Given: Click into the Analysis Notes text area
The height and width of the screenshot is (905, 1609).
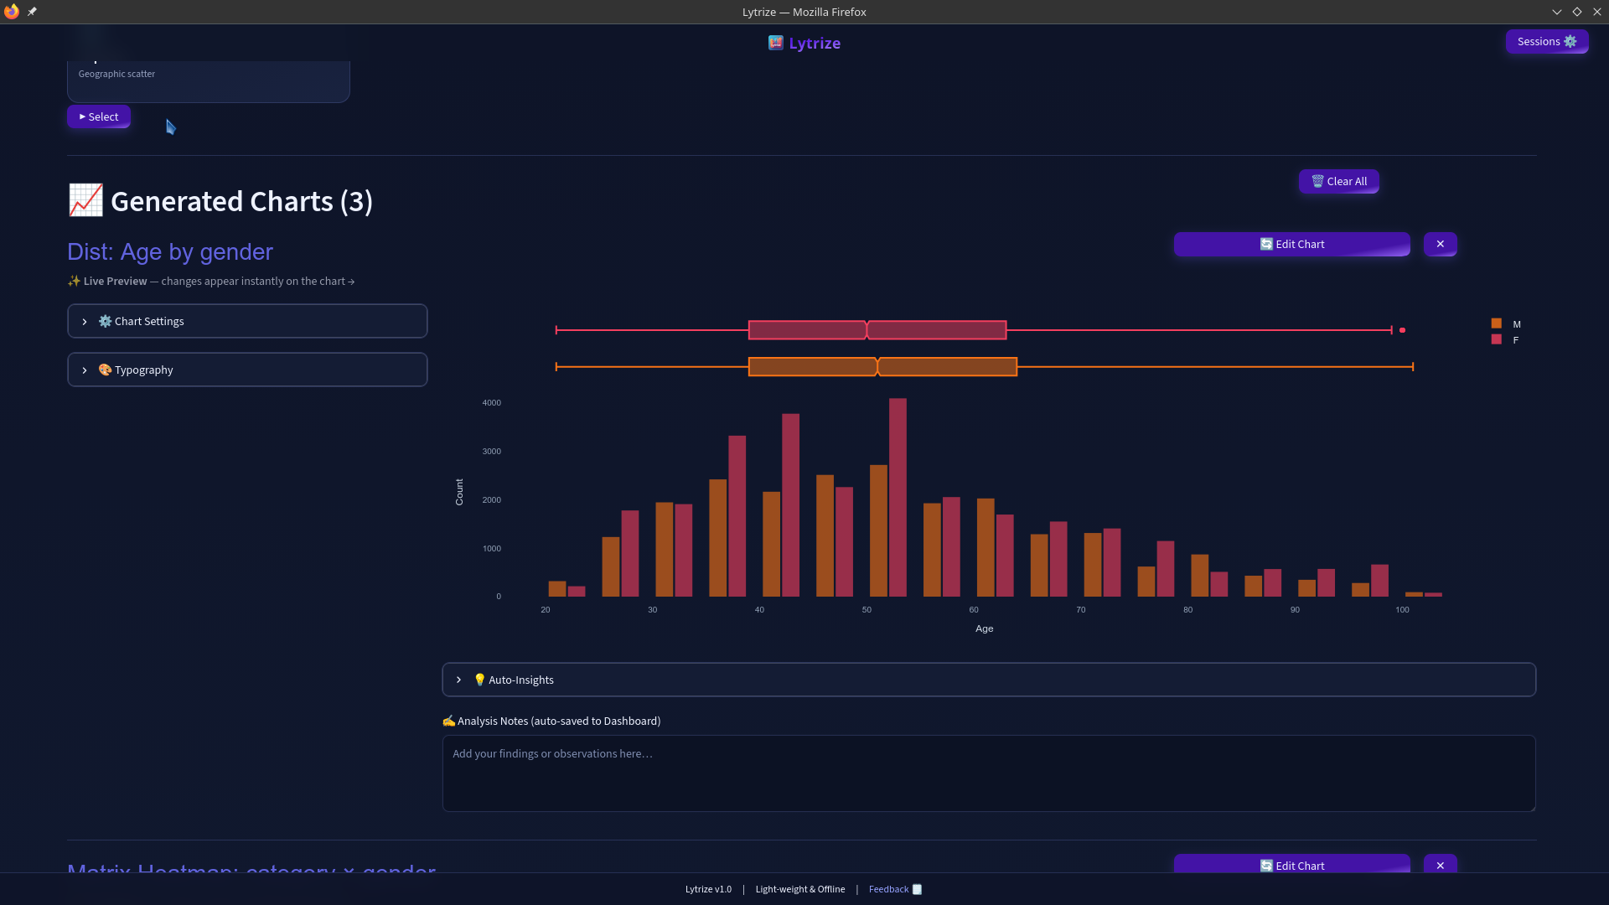Looking at the screenshot, I should [x=989, y=773].
